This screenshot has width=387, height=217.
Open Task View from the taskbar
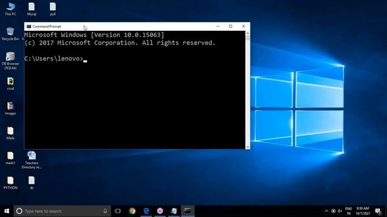point(118,211)
